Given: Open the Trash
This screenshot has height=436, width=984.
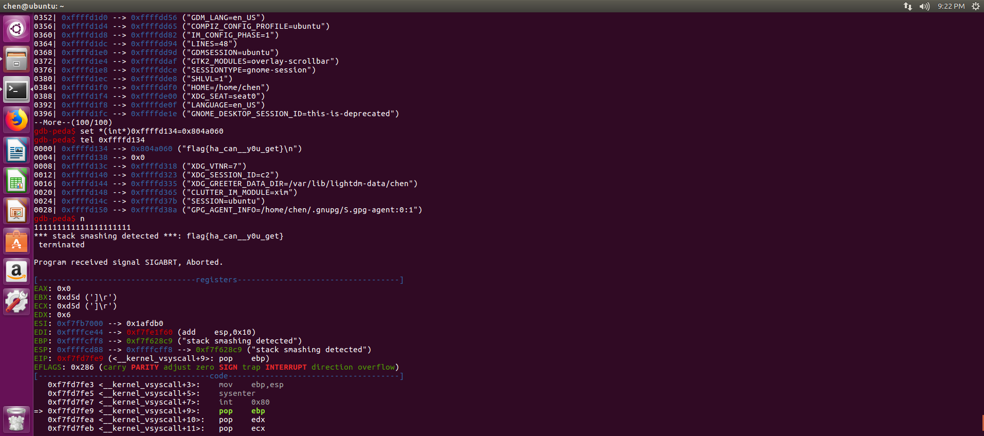Looking at the screenshot, I should (x=16, y=420).
